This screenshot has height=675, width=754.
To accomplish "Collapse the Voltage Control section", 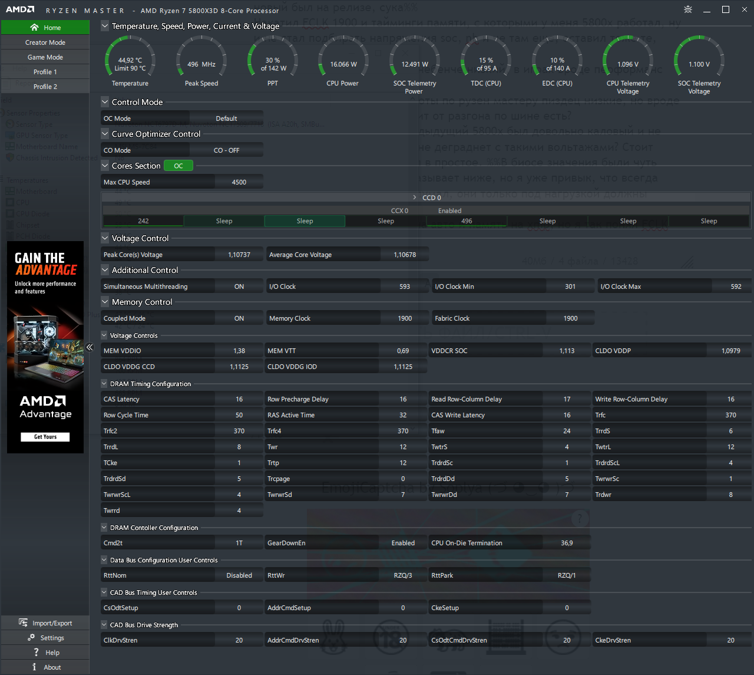I will coord(105,238).
